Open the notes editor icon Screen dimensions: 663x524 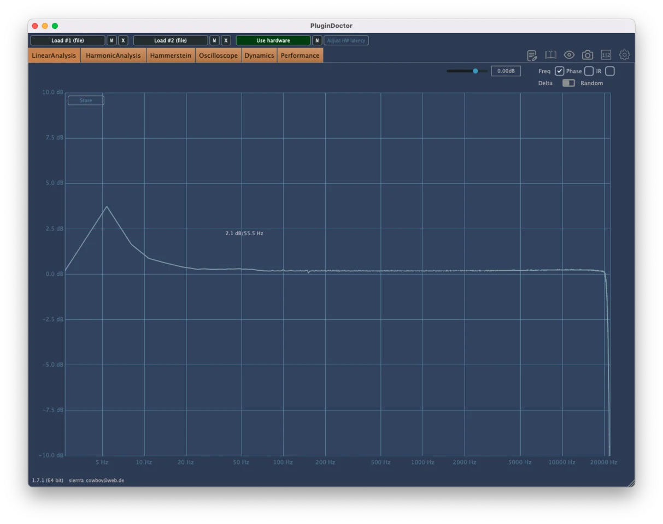coord(532,55)
